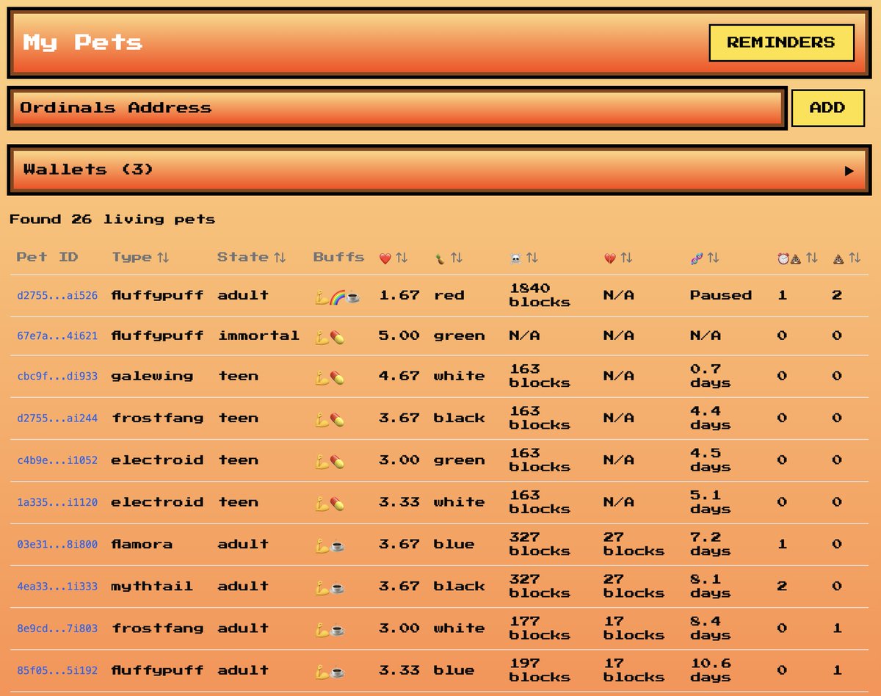Open pet link 85f05...5i192

pos(57,670)
